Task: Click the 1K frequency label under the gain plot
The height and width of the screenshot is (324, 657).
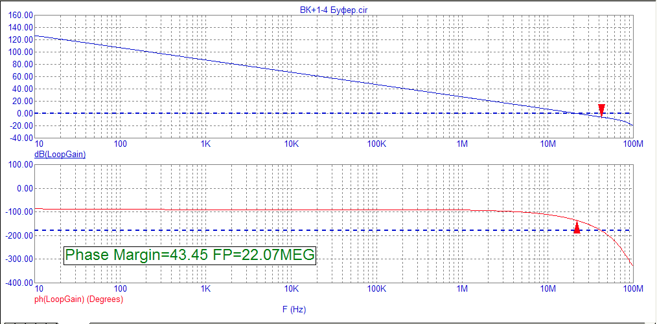Action: (x=206, y=144)
